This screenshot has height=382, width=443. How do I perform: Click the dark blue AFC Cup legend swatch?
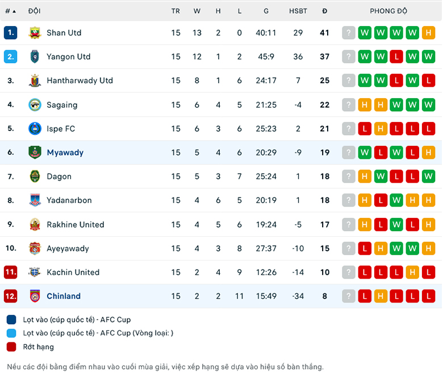(x=11, y=320)
